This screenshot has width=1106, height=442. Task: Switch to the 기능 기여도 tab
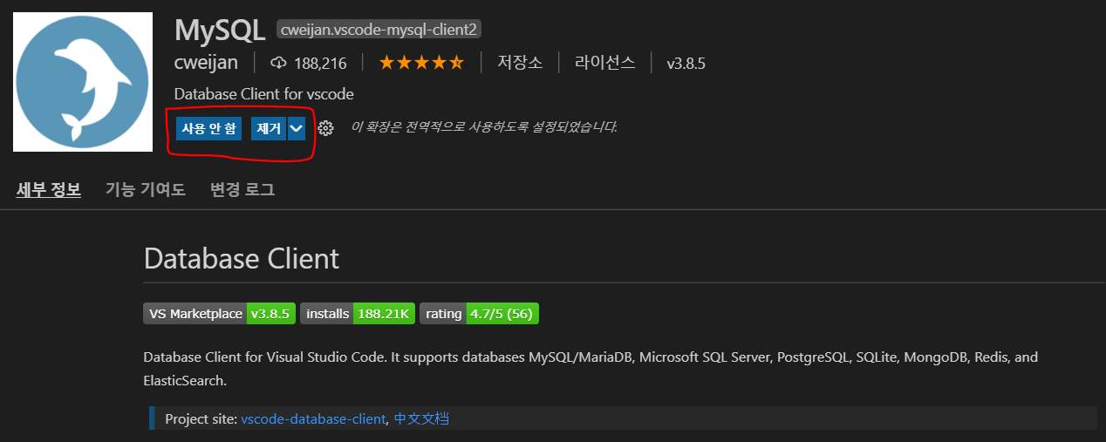pos(146,189)
